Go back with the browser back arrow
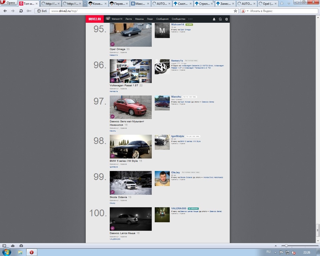 click(x=5, y=11)
